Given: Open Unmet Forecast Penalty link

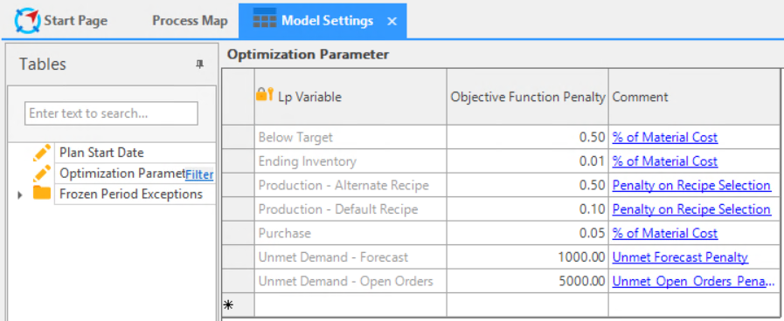Looking at the screenshot, I should coord(680,257).
